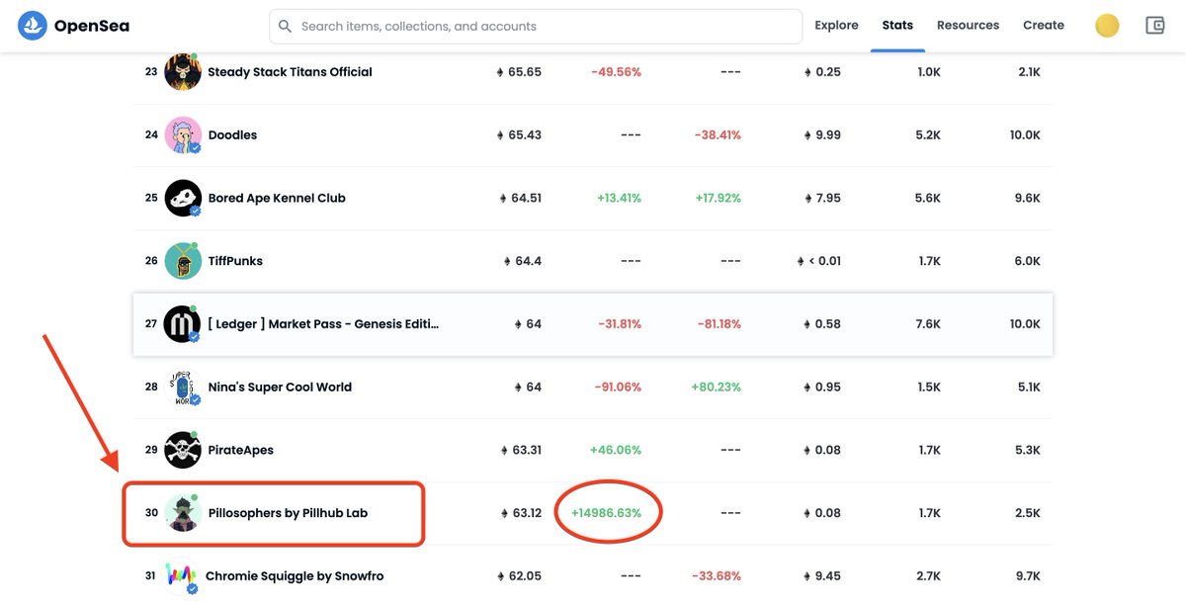Click the +17.92% change value

(718, 198)
